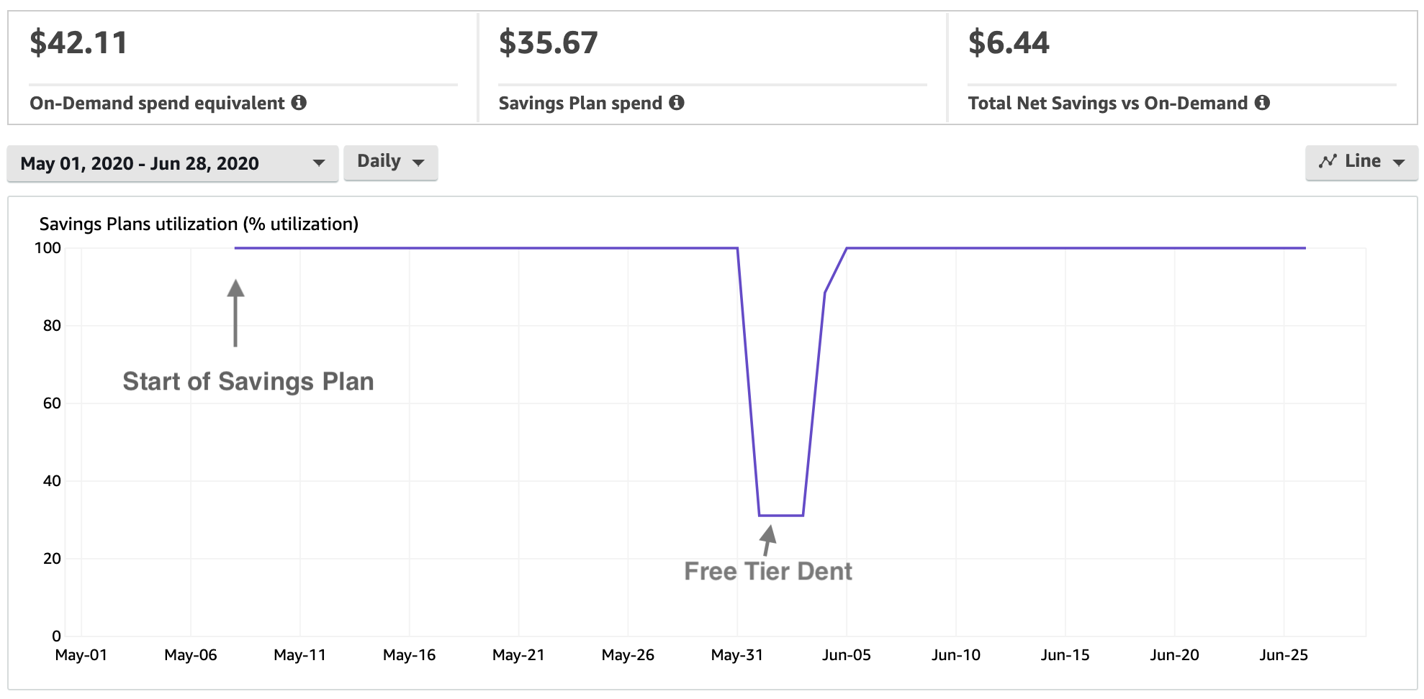Click the May-11 date on x-axis
Screen dimensions: 1424x699
[x=299, y=655]
